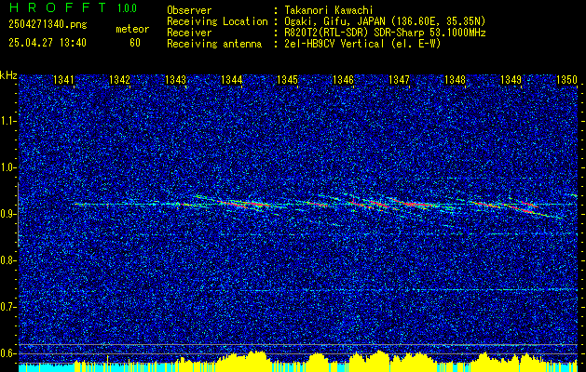Click the 1346 time marker
586x372 pixels.
343,80
